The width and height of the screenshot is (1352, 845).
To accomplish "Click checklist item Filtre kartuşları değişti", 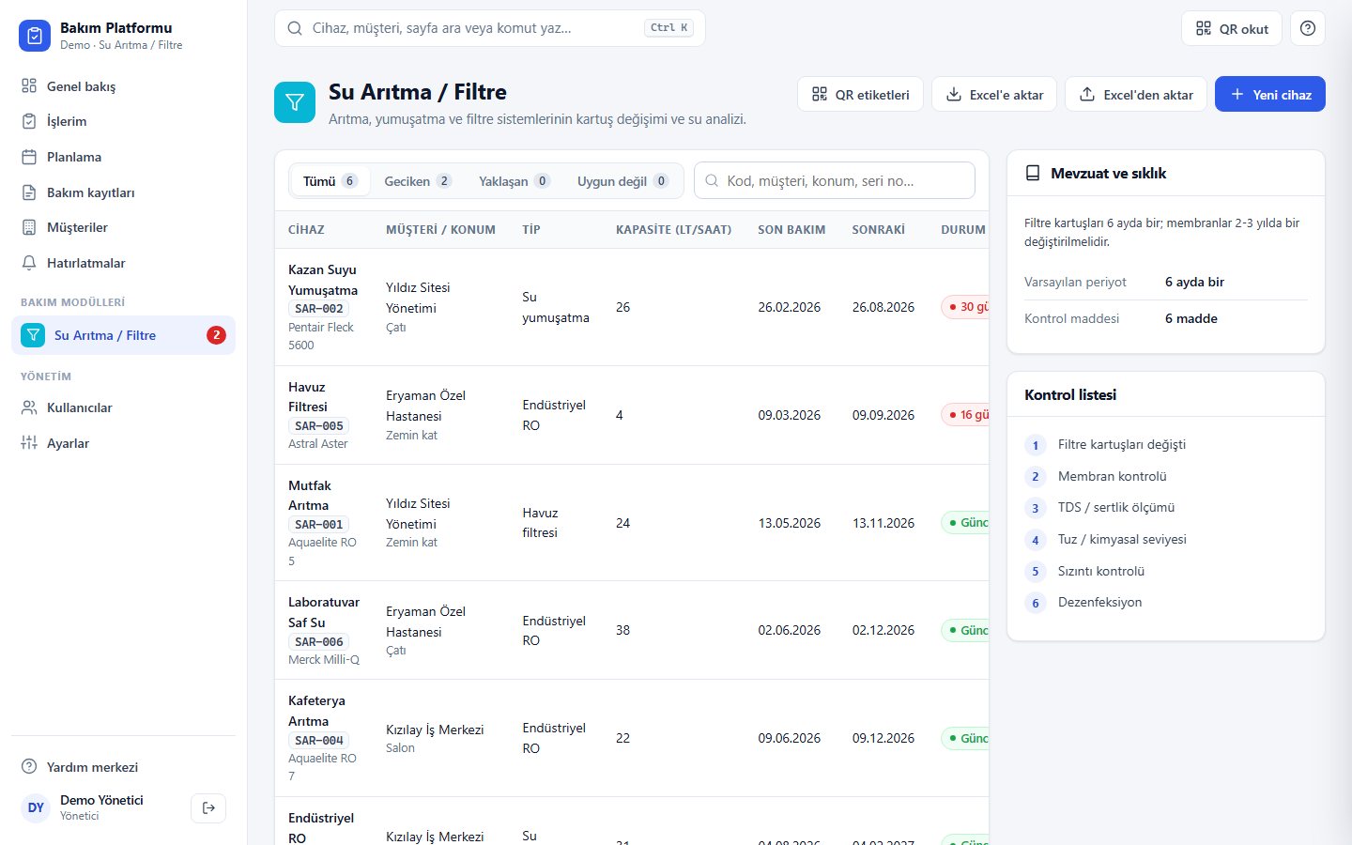I will pos(1122,444).
